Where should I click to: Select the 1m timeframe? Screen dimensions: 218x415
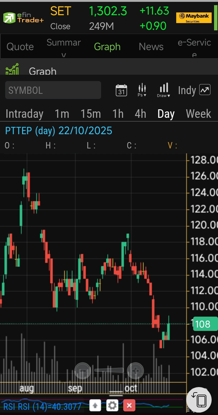(x=62, y=114)
